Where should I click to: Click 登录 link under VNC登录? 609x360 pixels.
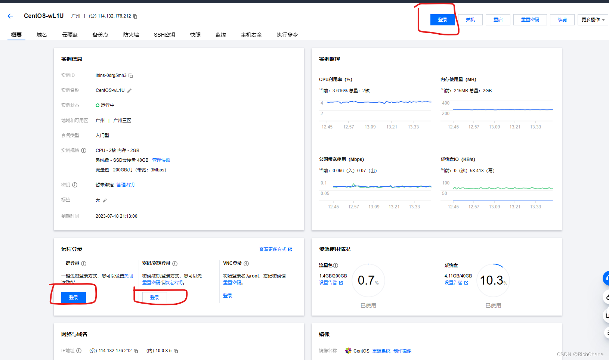pos(228,296)
